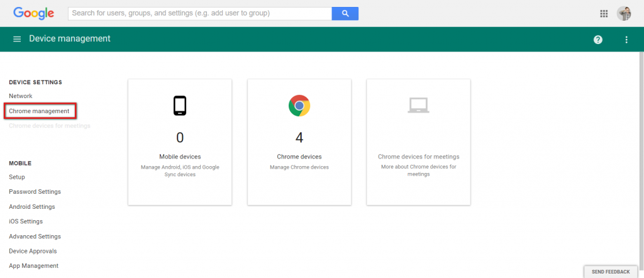Image resolution: width=644 pixels, height=278 pixels.
Task: Click the Chrome logo on Chrome devices card
Action: [299, 106]
